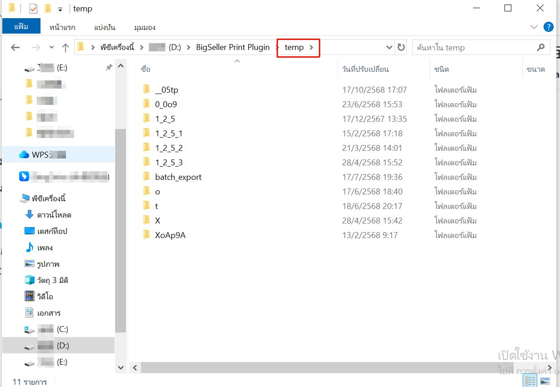The image size is (560, 387).
Task: Click the Up one level arrow
Action: 66,48
